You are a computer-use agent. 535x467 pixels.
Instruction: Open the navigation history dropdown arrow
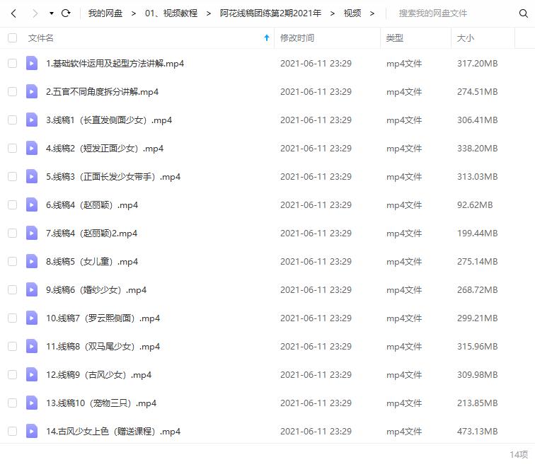(x=52, y=13)
